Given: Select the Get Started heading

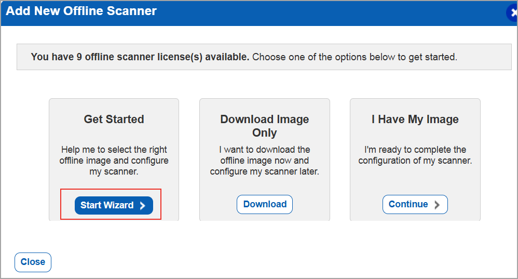Looking at the screenshot, I should [x=114, y=119].
